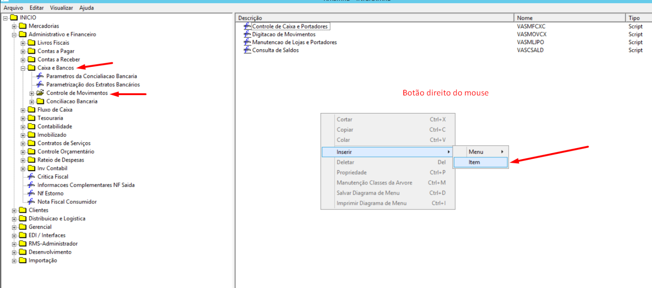This screenshot has width=652, height=288.
Task: Open the Visualizar menu
Action: click(x=61, y=8)
